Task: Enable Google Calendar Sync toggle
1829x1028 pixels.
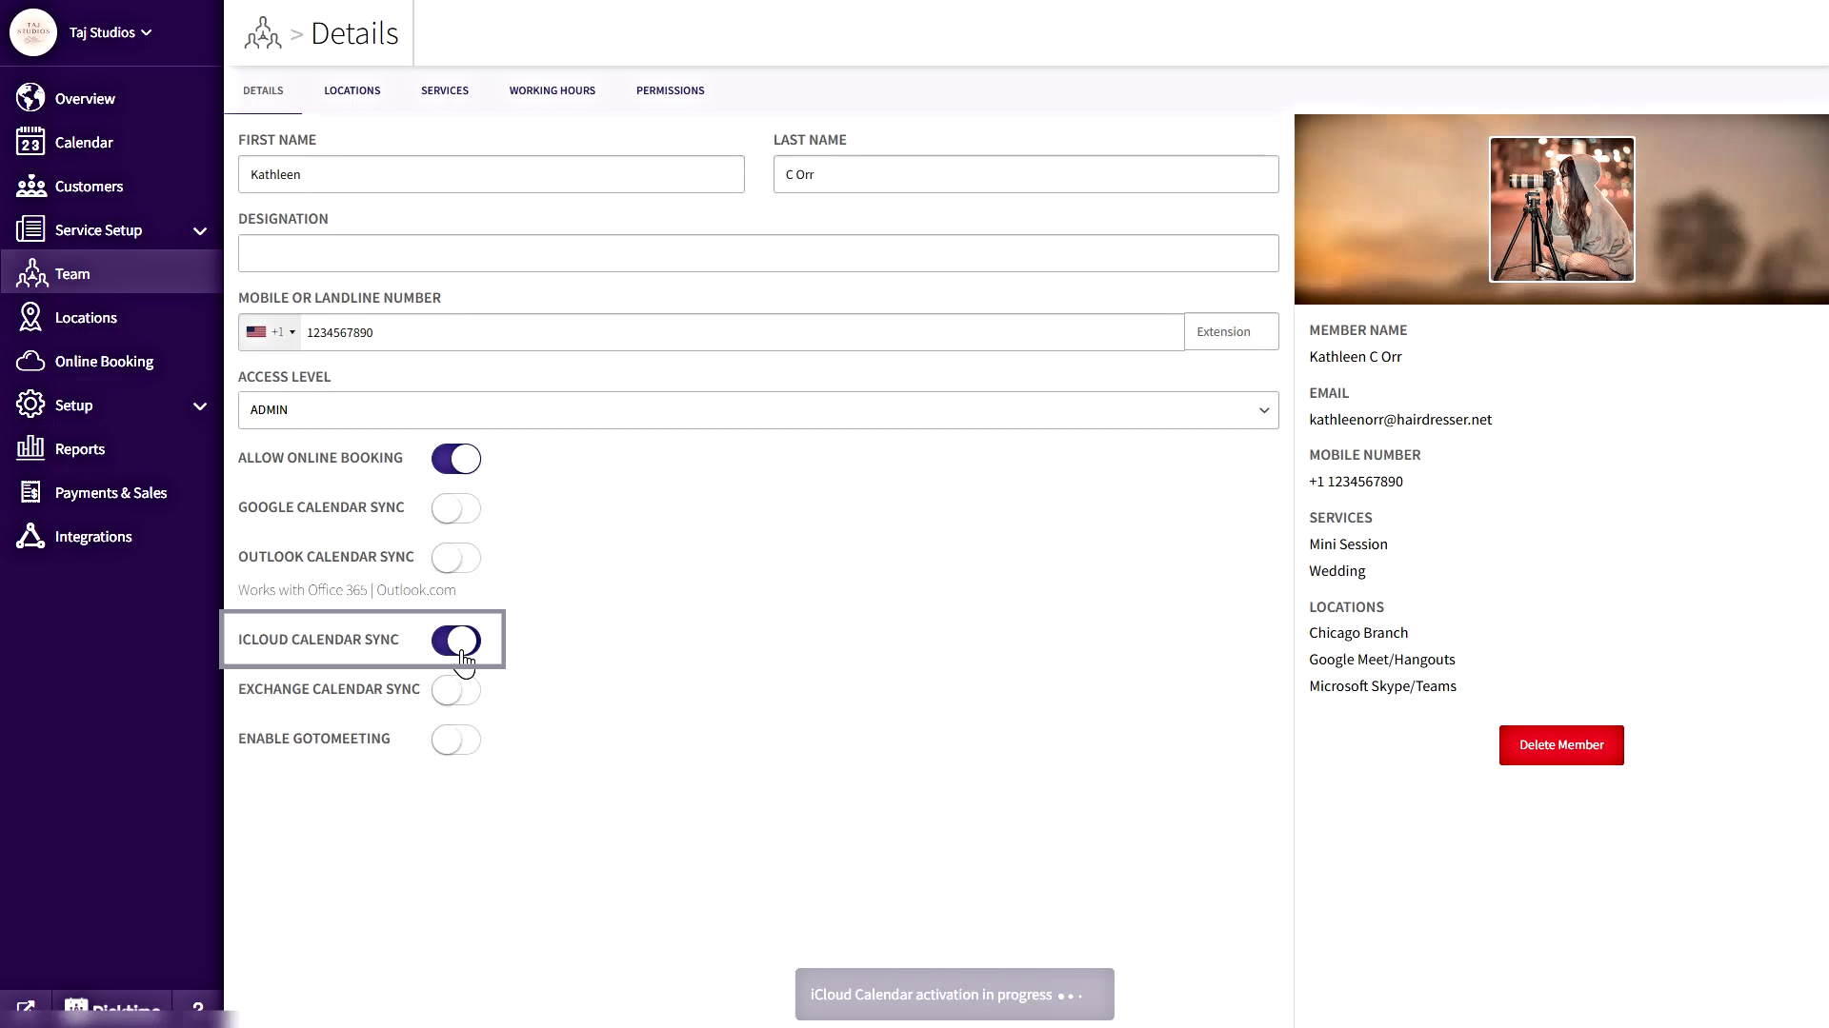Action: click(x=455, y=508)
